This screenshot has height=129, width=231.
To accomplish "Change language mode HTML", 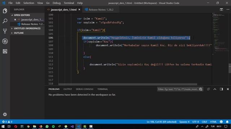I will tap(213, 122).
